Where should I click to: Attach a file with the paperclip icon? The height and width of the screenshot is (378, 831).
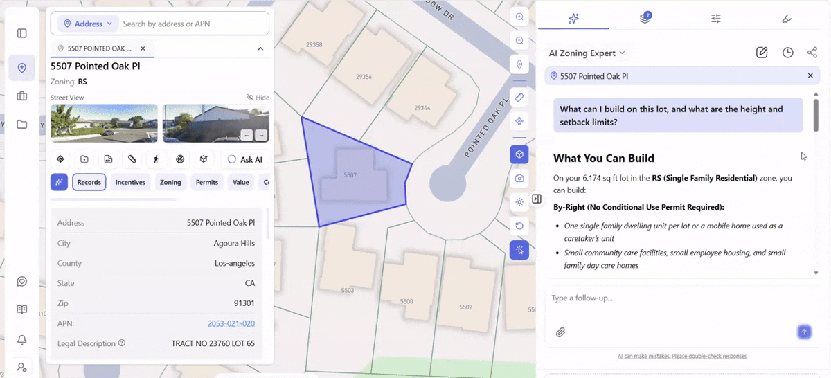[x=561, y=332]
